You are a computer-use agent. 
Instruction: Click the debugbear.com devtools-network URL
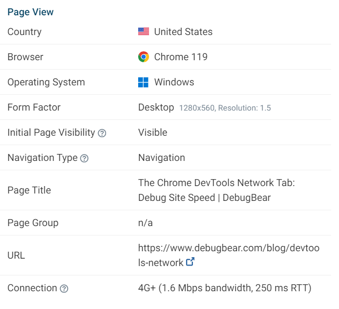[x=229, y=255]
